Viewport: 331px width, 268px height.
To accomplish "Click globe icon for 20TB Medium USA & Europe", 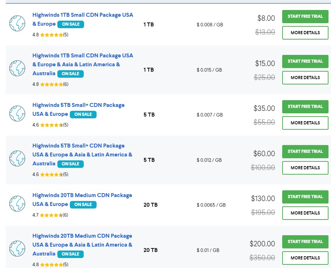I will tap(17, 204).
